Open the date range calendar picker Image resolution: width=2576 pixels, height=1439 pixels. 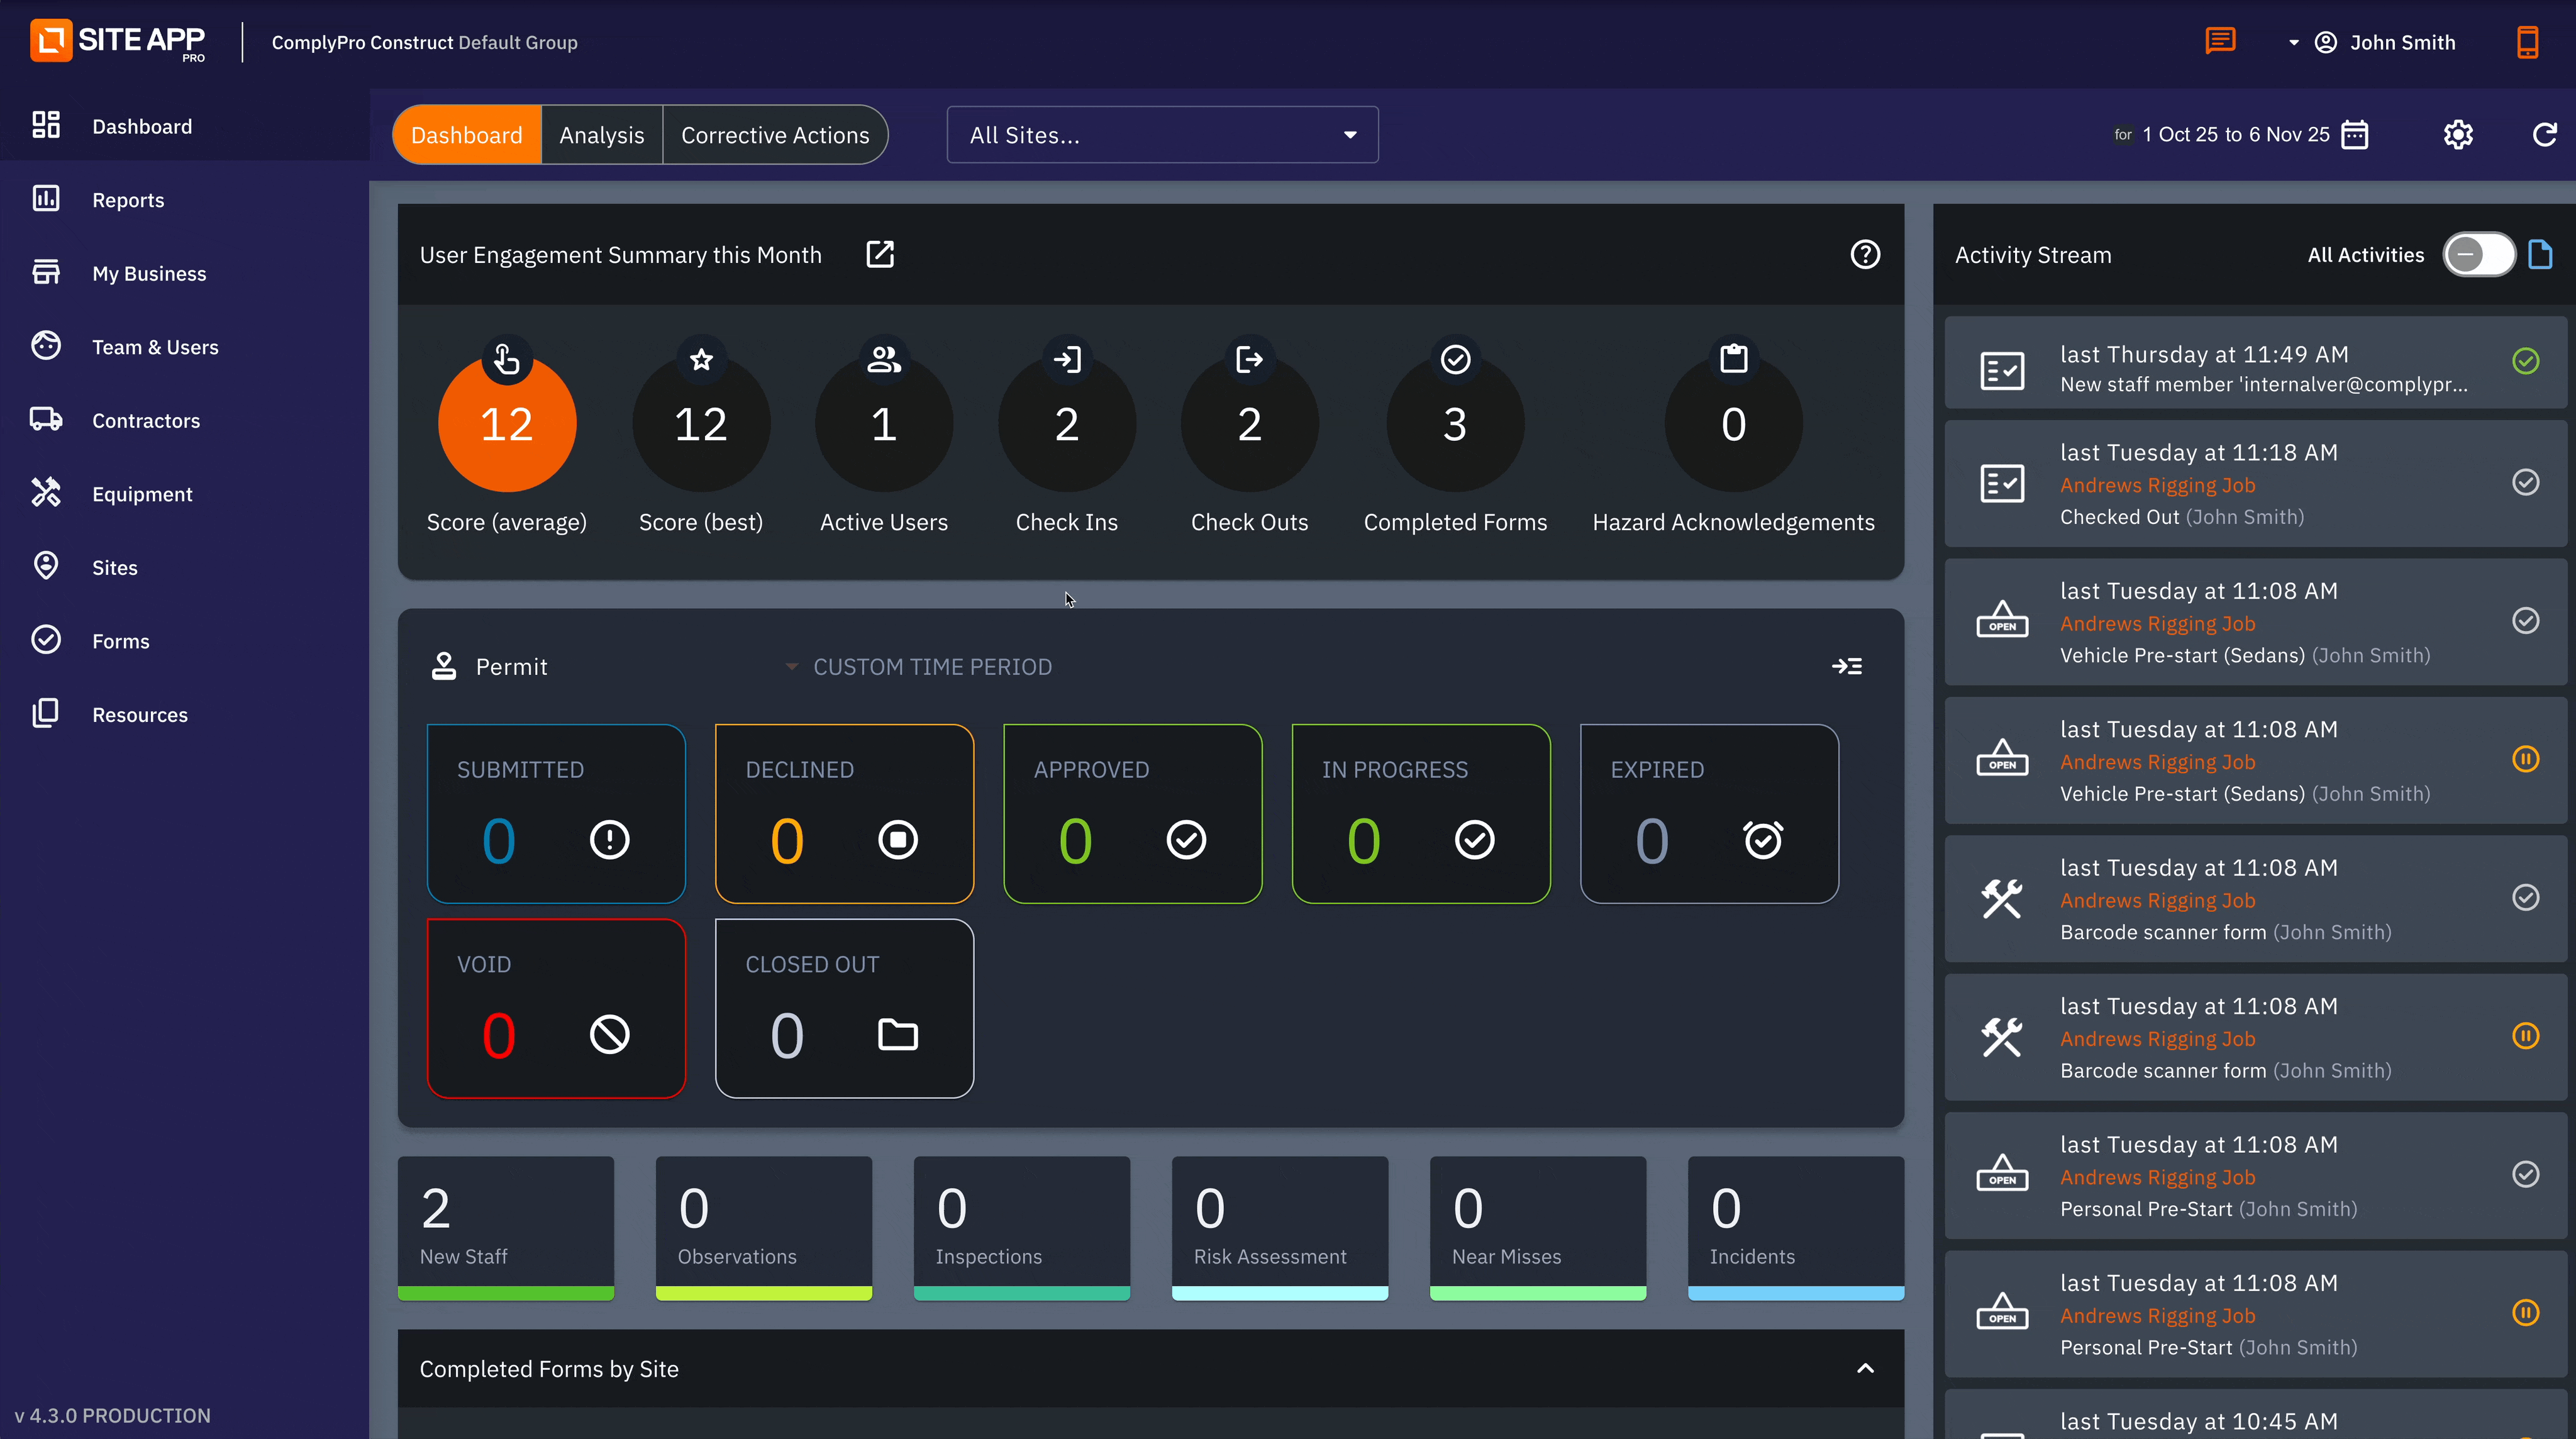2355,134
